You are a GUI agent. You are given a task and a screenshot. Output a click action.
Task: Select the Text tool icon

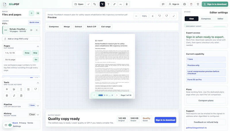(x=108, y=4)
